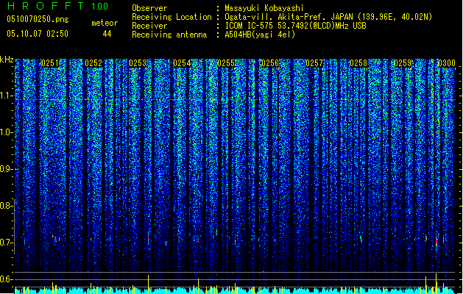Click the 0.7 kHz axis tick label
Image resolution: width=463 pixels, height=294 pixels.
tap(6, 243)
